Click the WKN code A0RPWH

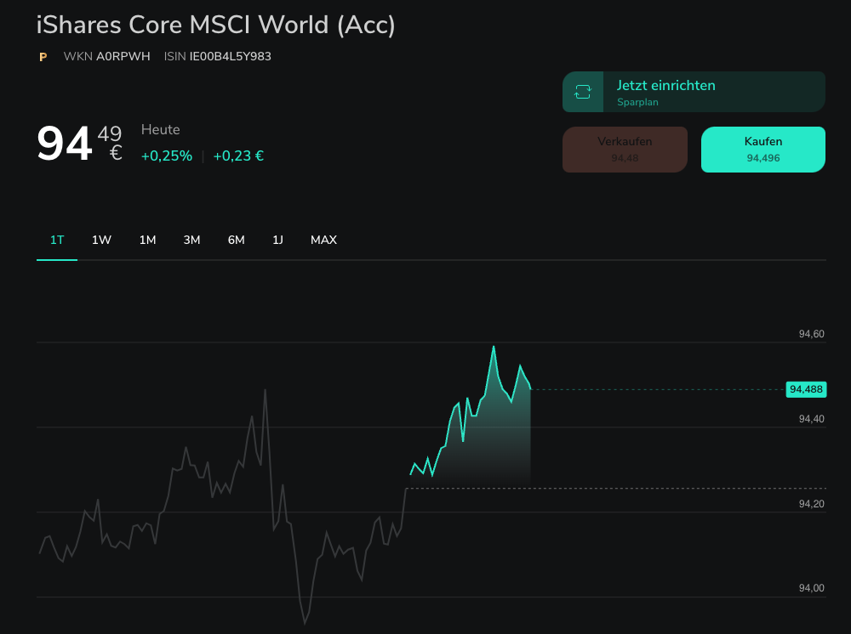(x=123, y=57)
